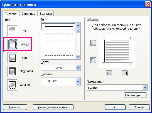Select the dotted line style
This screenshot has width=152, height=113.
(58, 34)
